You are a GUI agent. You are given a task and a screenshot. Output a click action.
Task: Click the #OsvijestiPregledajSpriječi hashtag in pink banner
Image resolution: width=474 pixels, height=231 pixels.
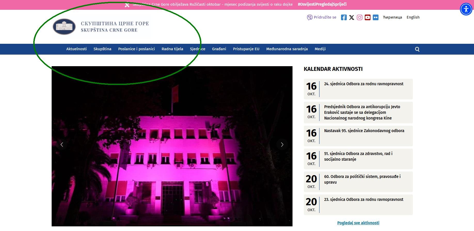click(322, 4)
